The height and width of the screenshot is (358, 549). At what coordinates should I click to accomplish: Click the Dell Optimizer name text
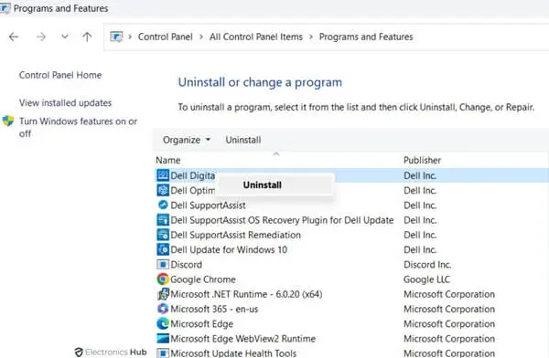click(x=192, y=191)
